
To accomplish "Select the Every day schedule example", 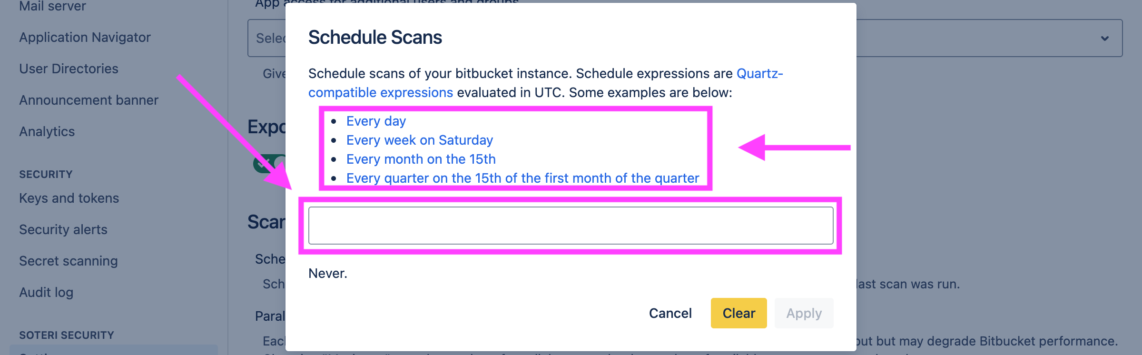I will (376, 121).
